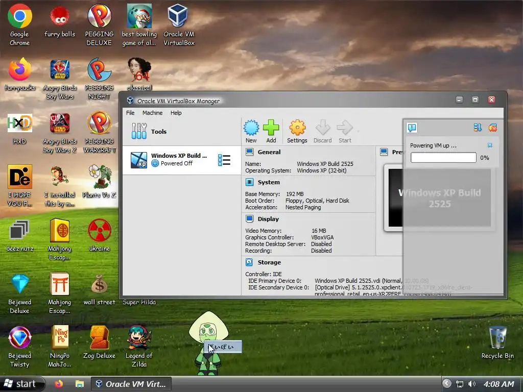Open Google Chrome desktop icon
The image size is (523, 392).
[x=20, y=25]
